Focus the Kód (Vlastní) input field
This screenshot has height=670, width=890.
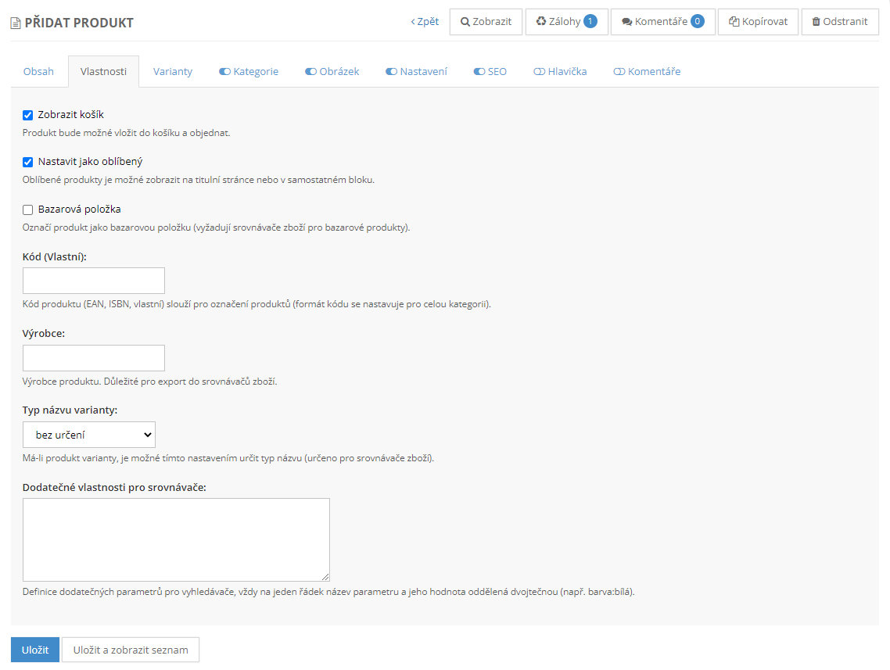point(94,281)
